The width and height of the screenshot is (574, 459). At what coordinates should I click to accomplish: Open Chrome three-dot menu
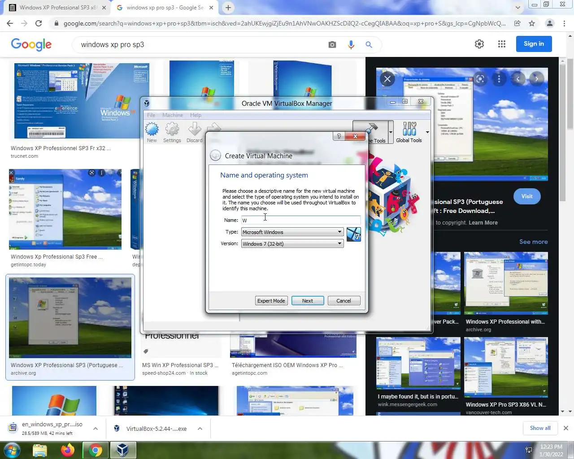click(564, 23)
